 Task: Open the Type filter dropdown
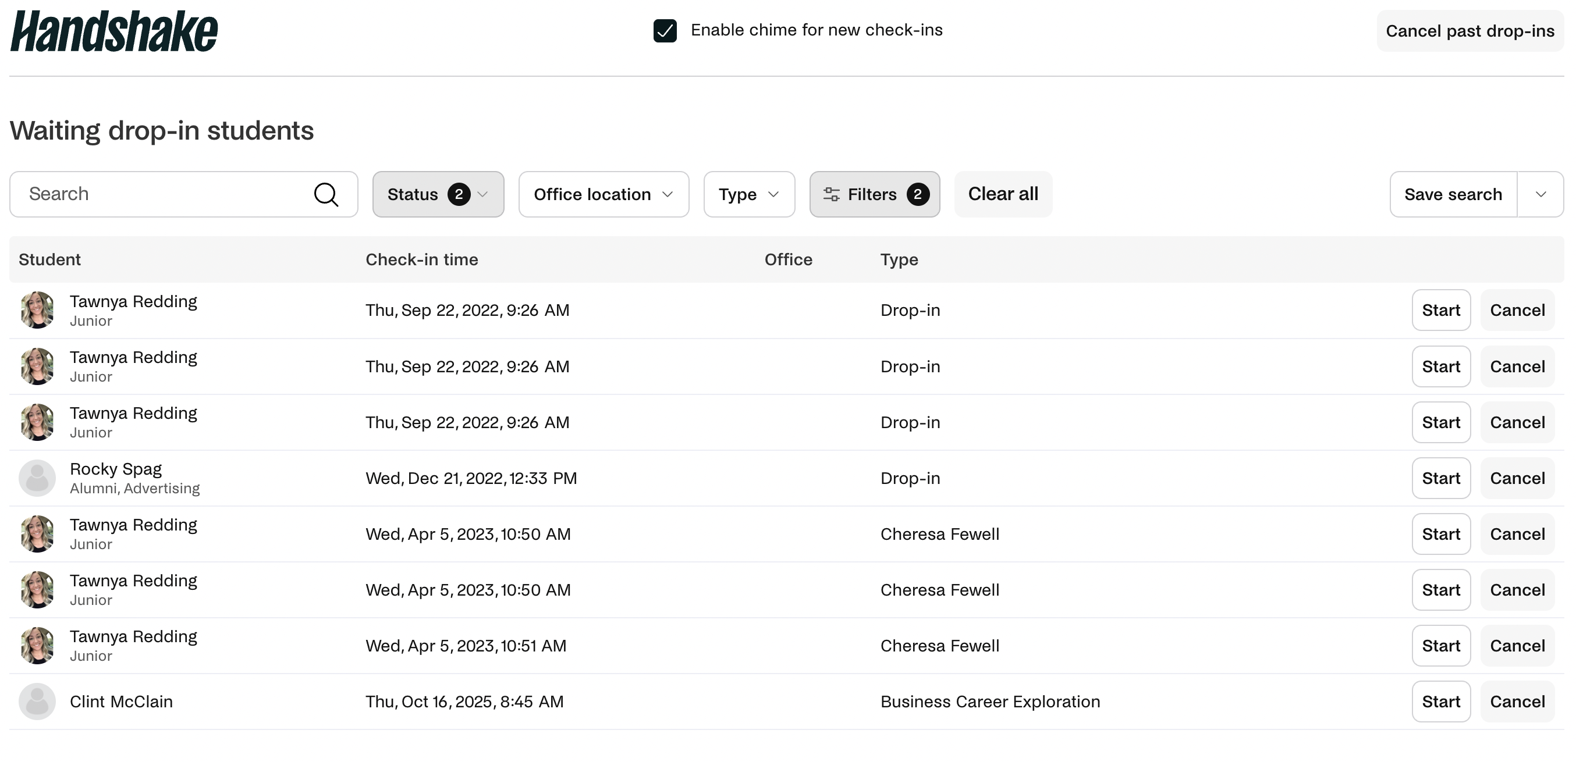[x=750, y=194]
